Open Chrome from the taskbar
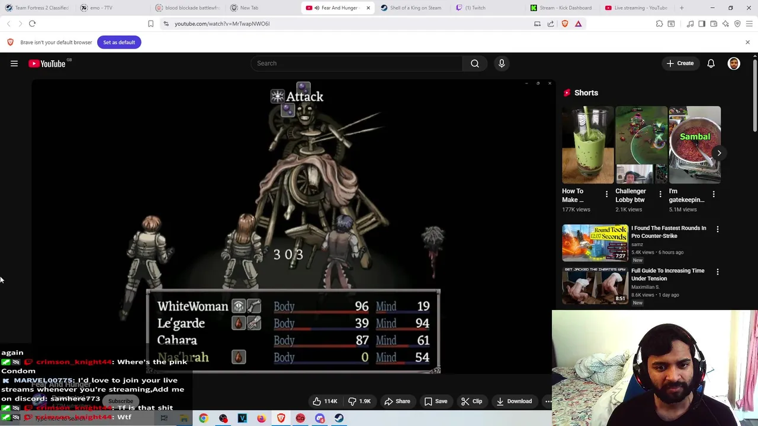The width and height of the screenshot is (758, 426). (203, 418)
